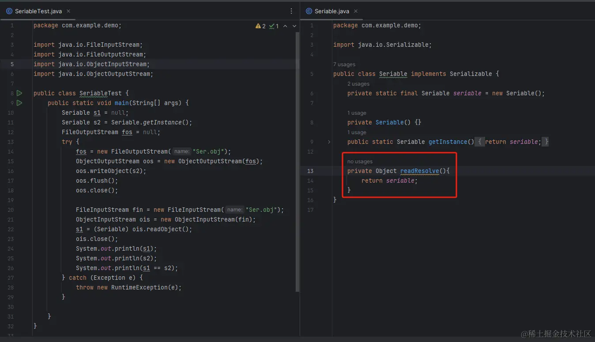The width and height of the screenshot is (595, 342).
Task: Click the "ois.close();" line
Action: (x=97, y=239)
